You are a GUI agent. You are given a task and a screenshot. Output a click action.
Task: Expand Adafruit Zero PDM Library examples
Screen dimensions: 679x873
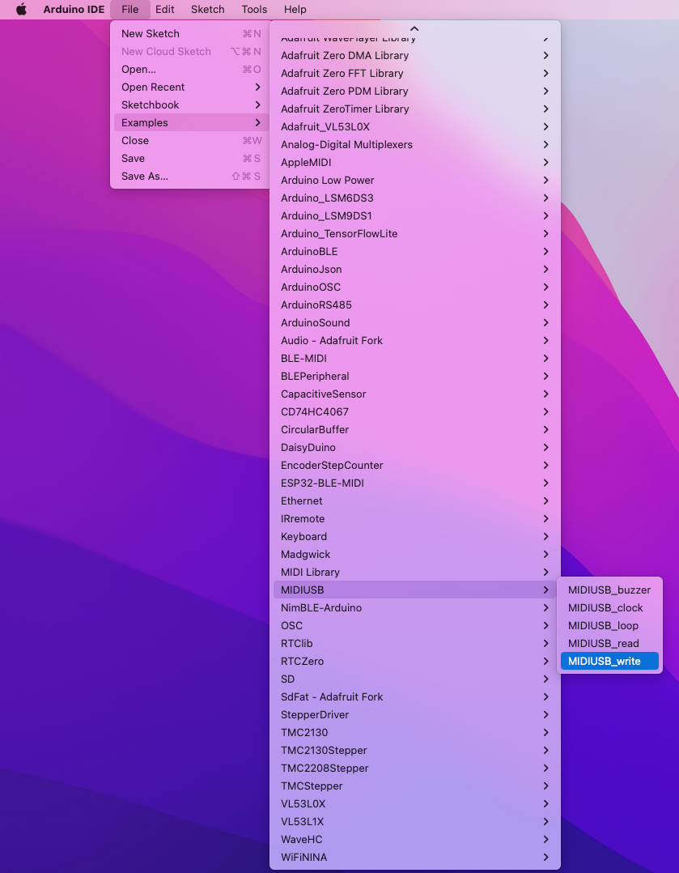pos(414,91)
